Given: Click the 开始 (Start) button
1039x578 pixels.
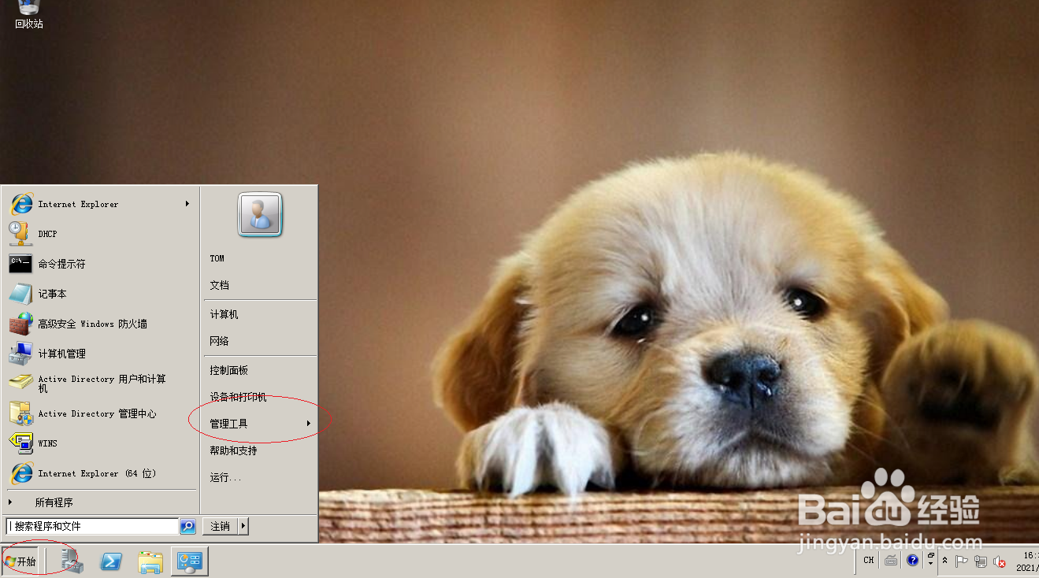Looking at the screenshot, I should point(21,561).
